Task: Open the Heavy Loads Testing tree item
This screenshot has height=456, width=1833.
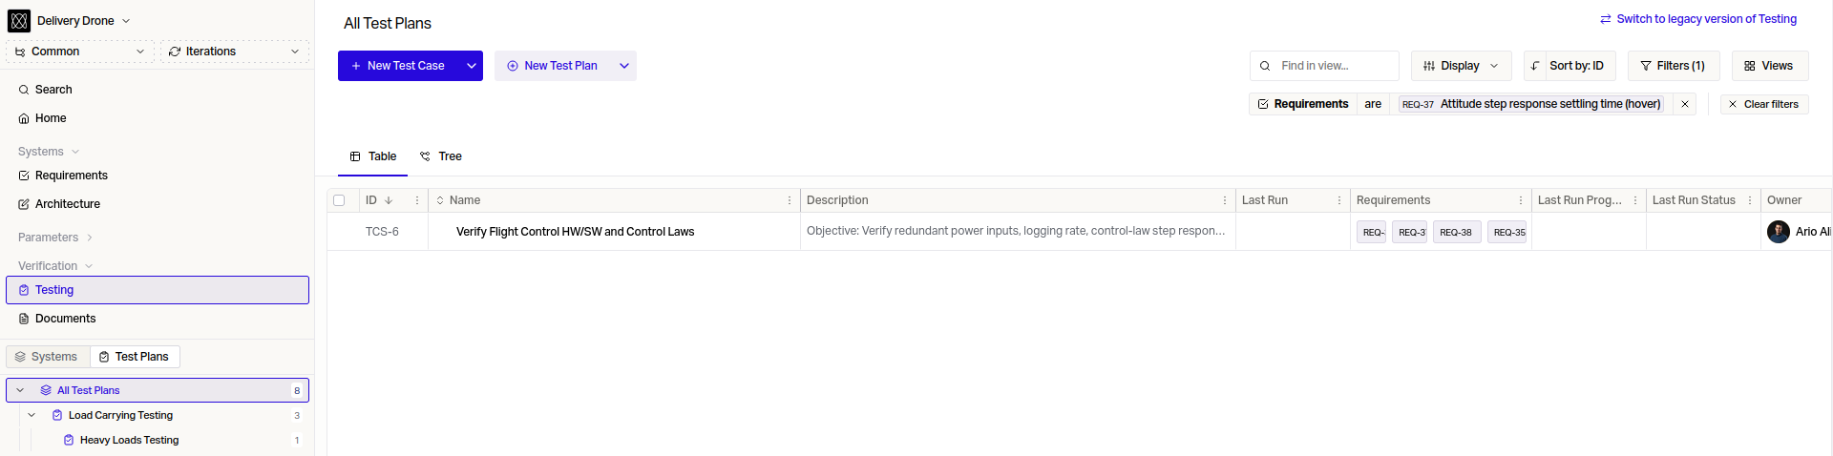Action: pos(129,440)
